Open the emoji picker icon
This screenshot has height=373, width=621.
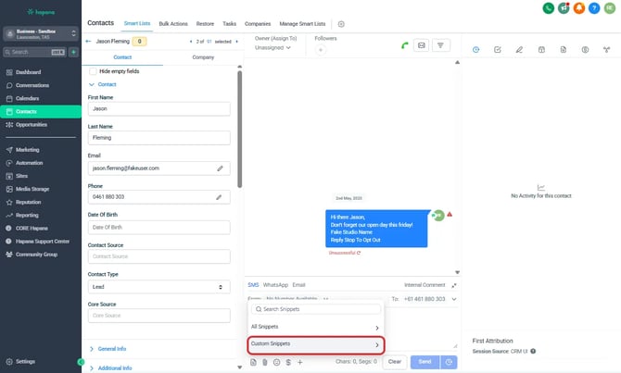pyautogui.click(x=276, y=362)
